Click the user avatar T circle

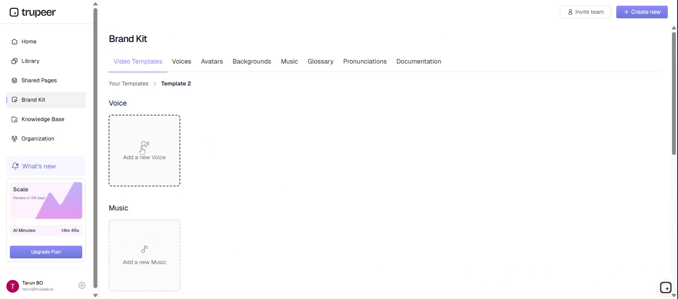[x=13, y=286]
